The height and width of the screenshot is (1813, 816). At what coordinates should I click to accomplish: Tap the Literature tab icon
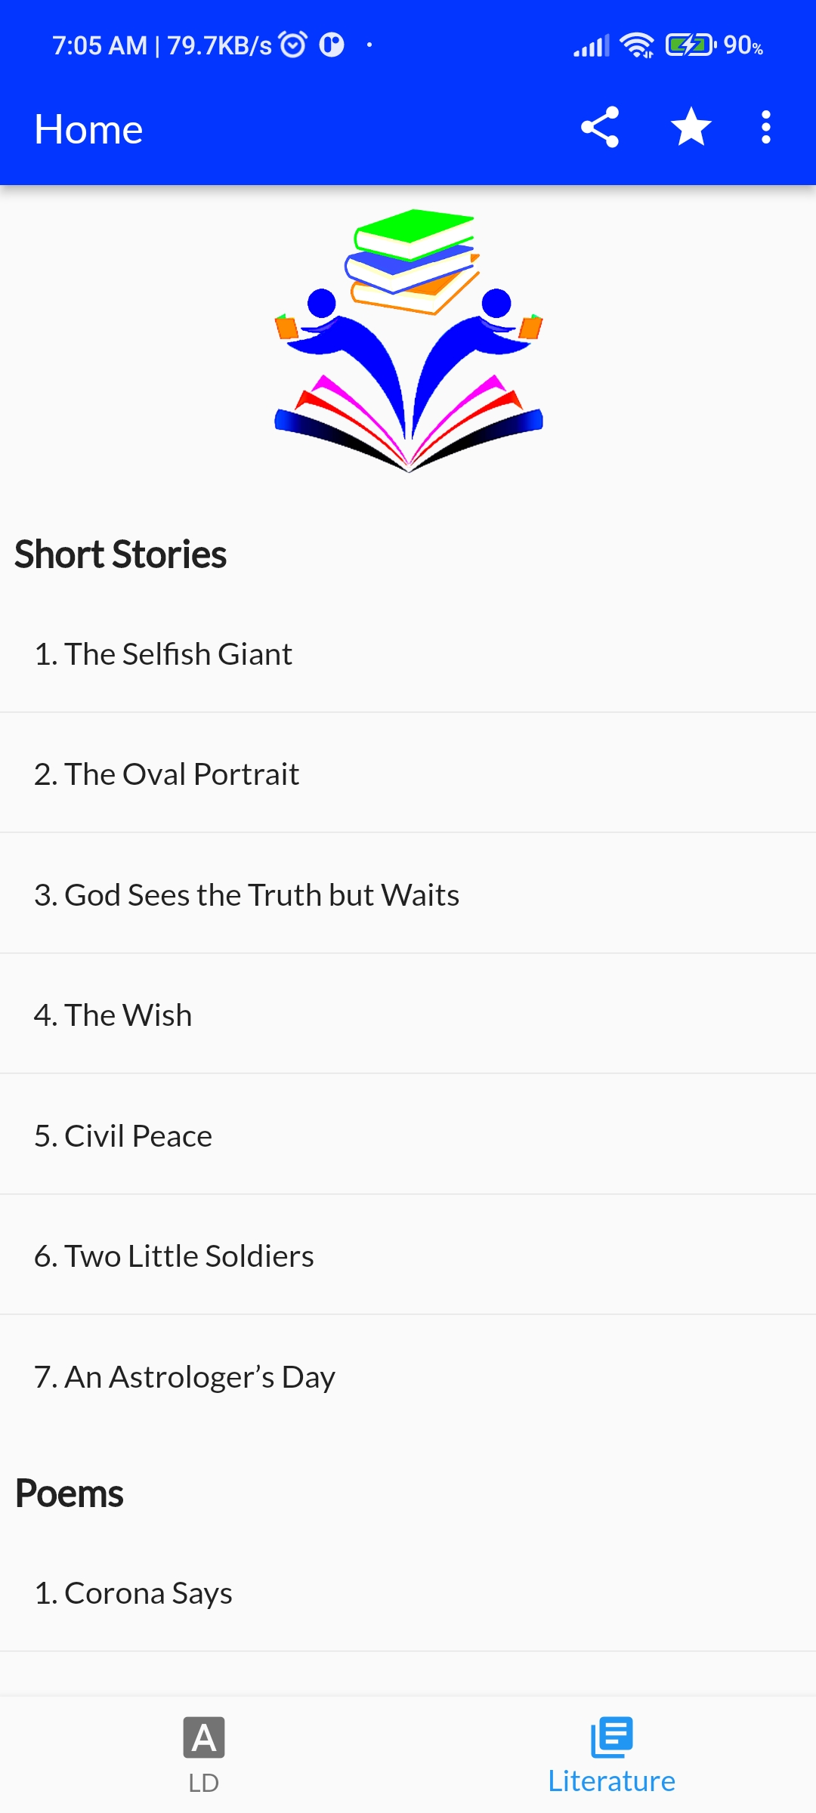click(611, 1737)
